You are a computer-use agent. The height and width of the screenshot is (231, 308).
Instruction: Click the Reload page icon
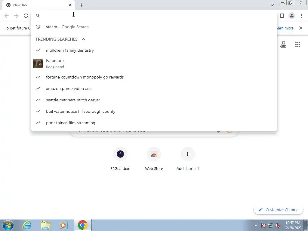point(26,16)
